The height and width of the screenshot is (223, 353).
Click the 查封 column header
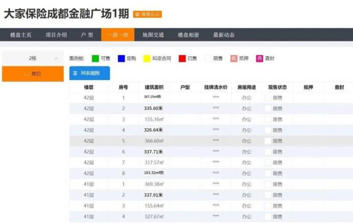click(339, 87)
